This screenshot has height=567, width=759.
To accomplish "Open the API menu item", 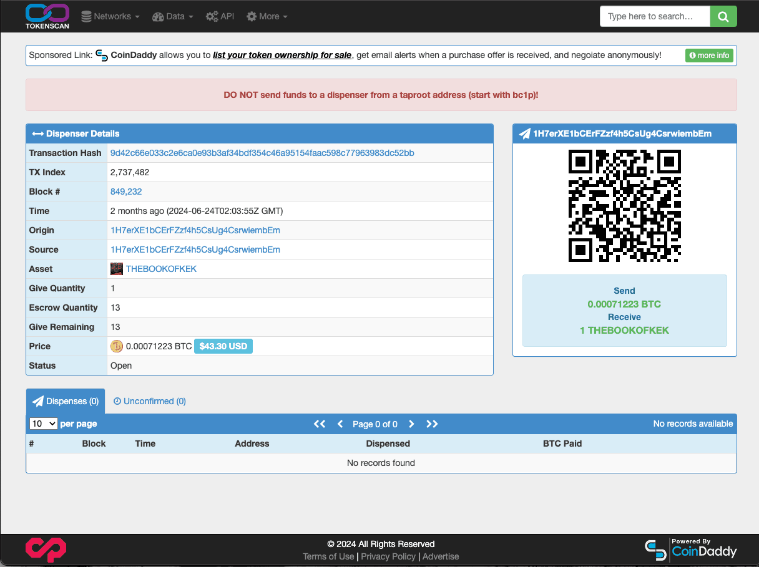I will (220, 16).
